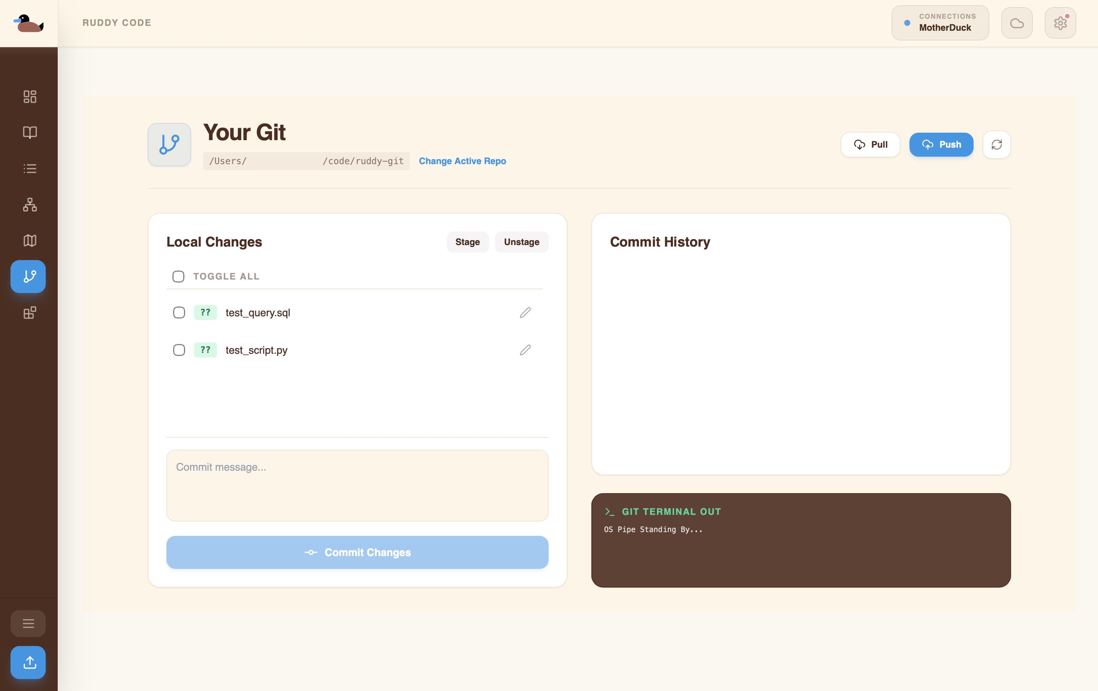Open the MotherDuck connections selector
This screenshot has width=1098, height=691.
pyautogui.click(x=940, y=22)
